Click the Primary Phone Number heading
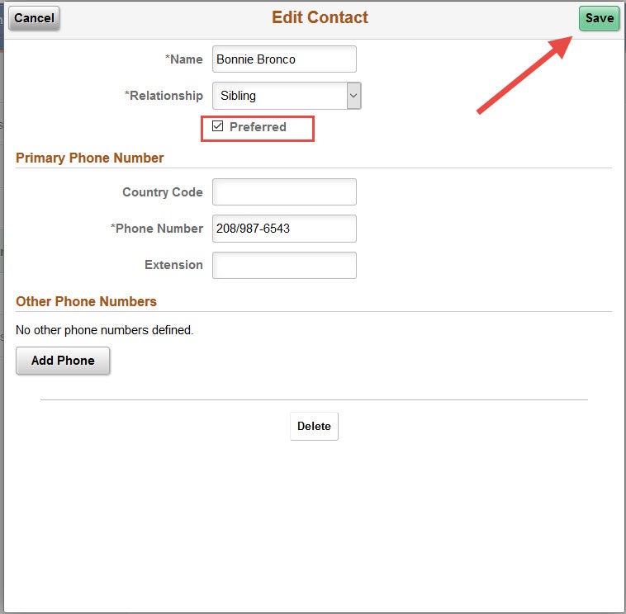 (90, 158)
